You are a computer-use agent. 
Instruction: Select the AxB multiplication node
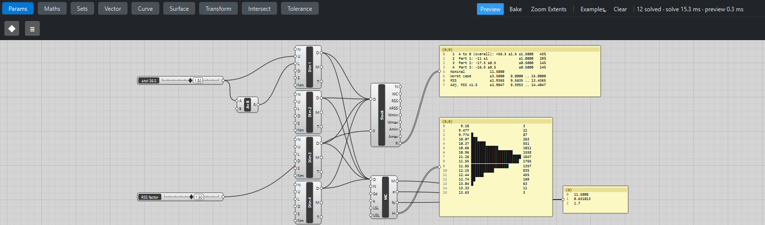[x=247, y=104]
